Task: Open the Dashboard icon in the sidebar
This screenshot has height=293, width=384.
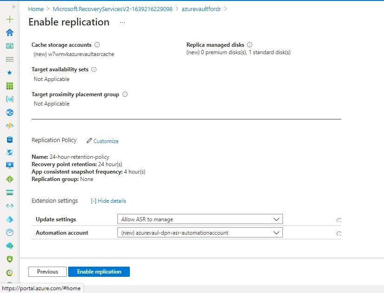Action: coord(9,46)
